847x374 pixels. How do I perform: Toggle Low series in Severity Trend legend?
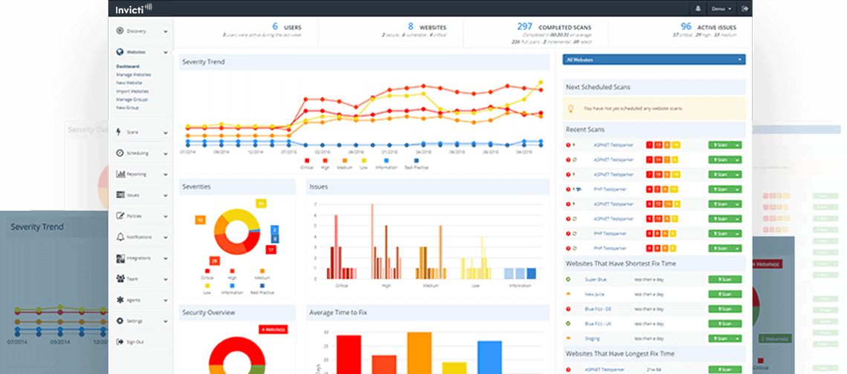click(363, 163)
